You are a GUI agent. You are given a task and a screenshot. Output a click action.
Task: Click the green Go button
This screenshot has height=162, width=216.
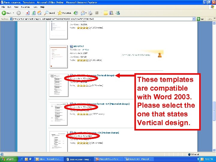pos(200,19)
